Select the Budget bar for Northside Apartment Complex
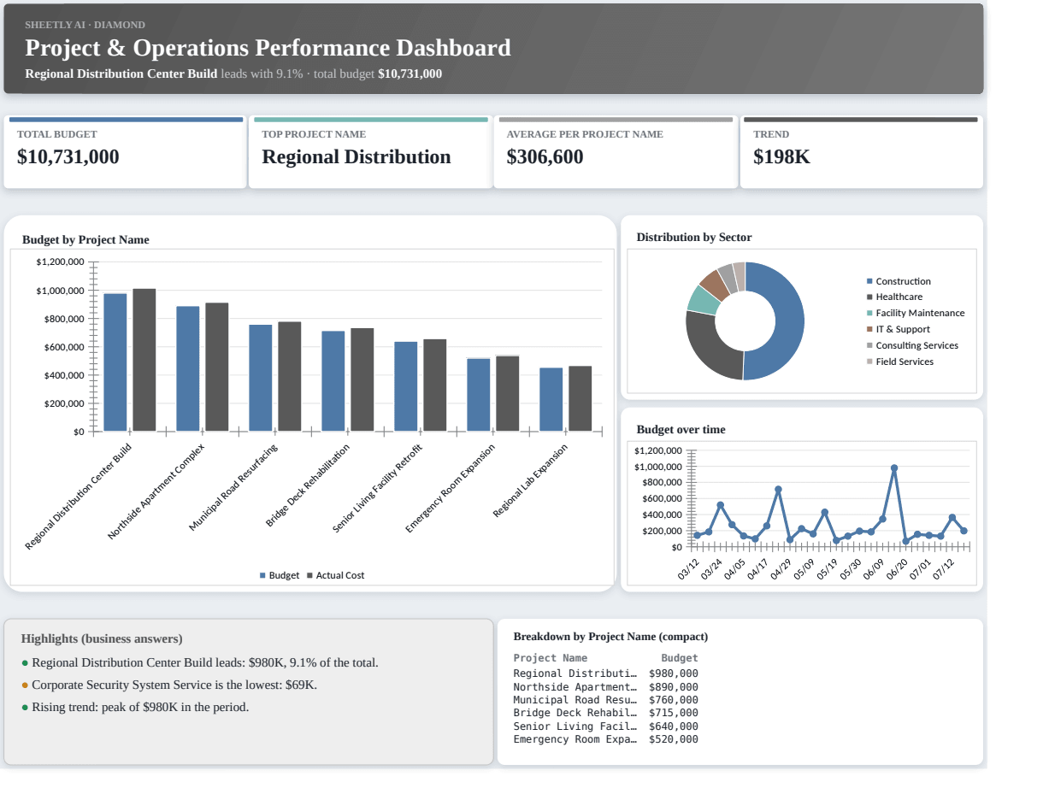This screenshot has width=1049, height=788. pyautogui.click(x=188, y=368)
